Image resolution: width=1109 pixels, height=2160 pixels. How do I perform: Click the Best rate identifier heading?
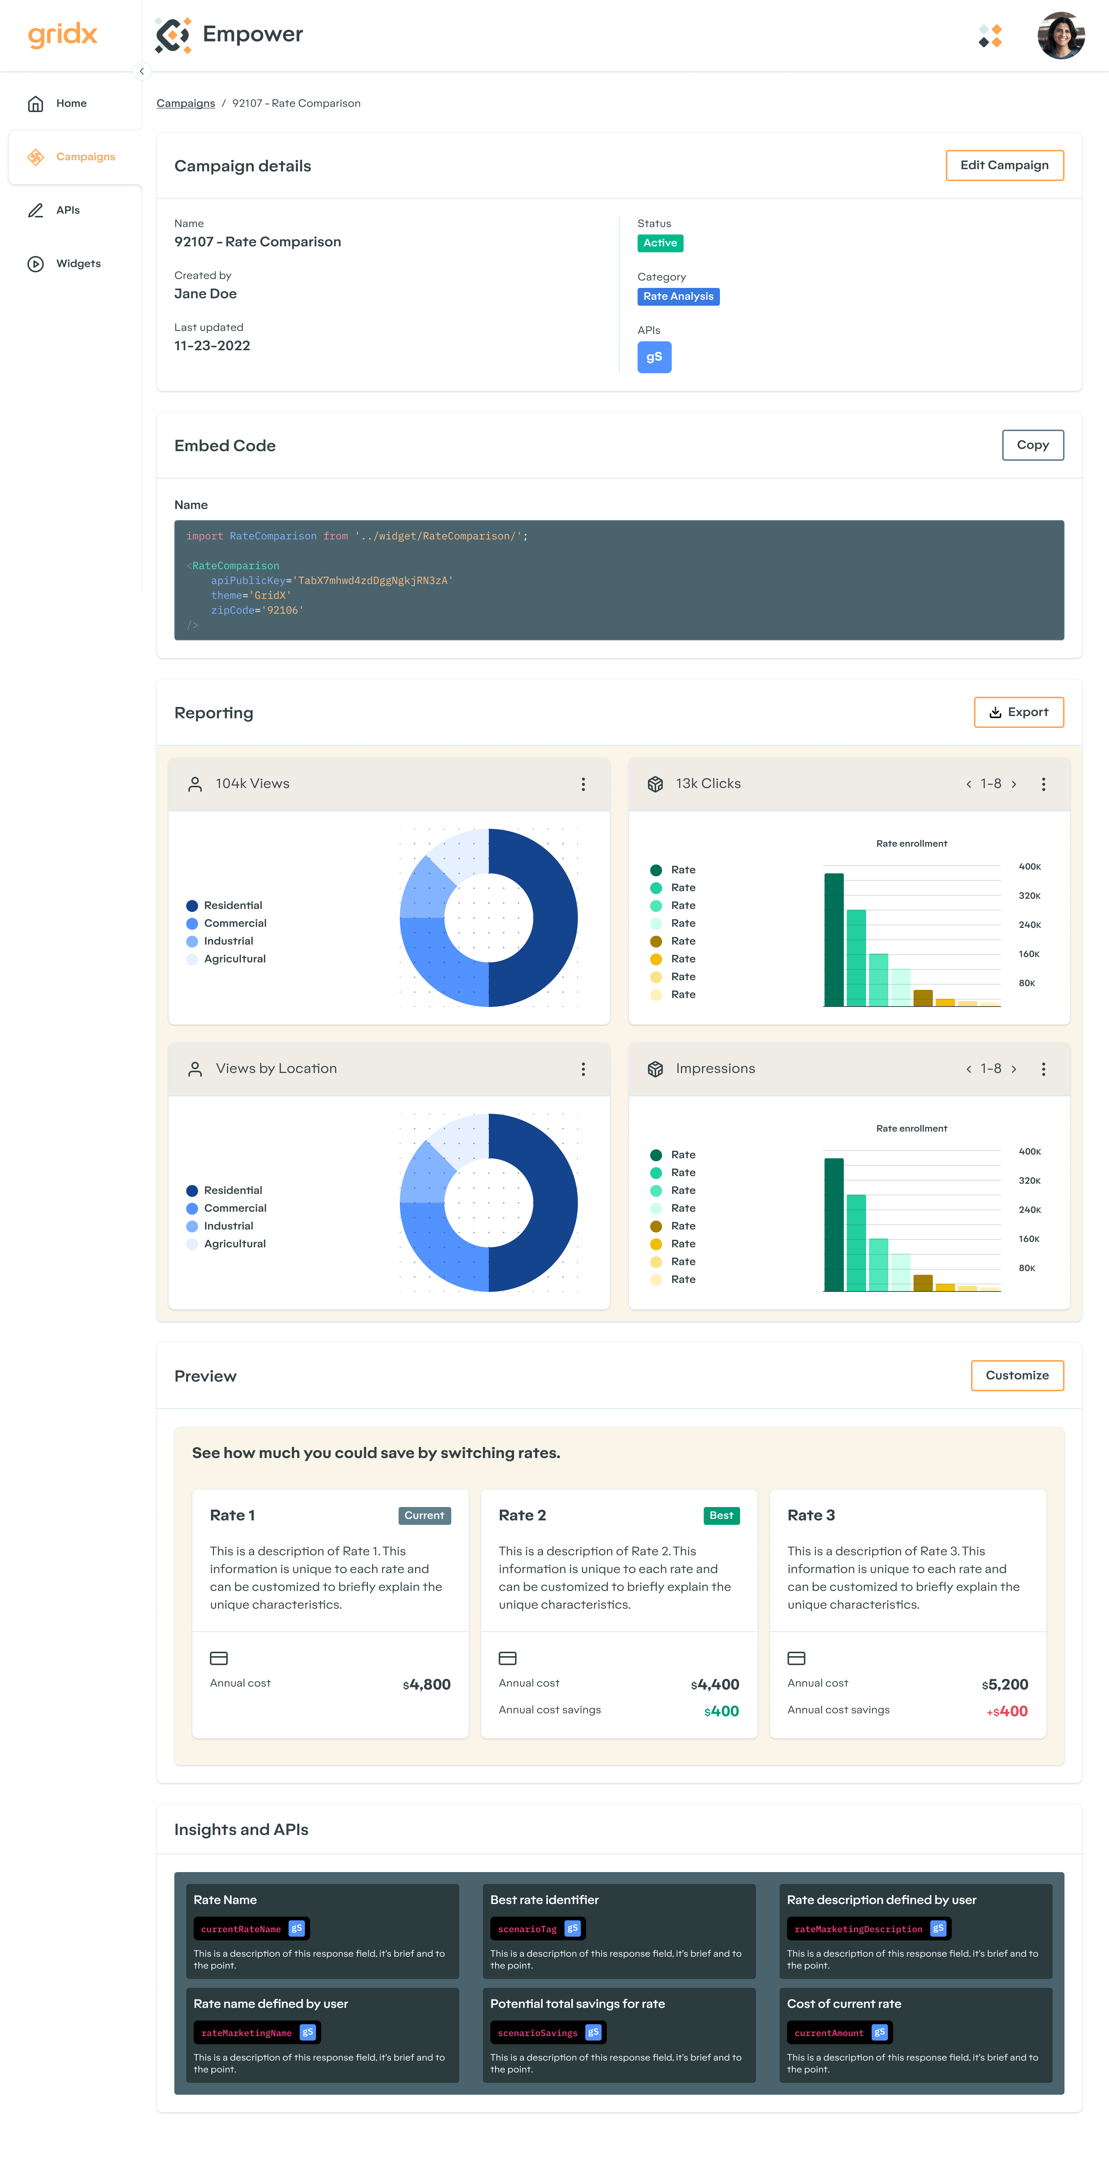coord(544,1899)
